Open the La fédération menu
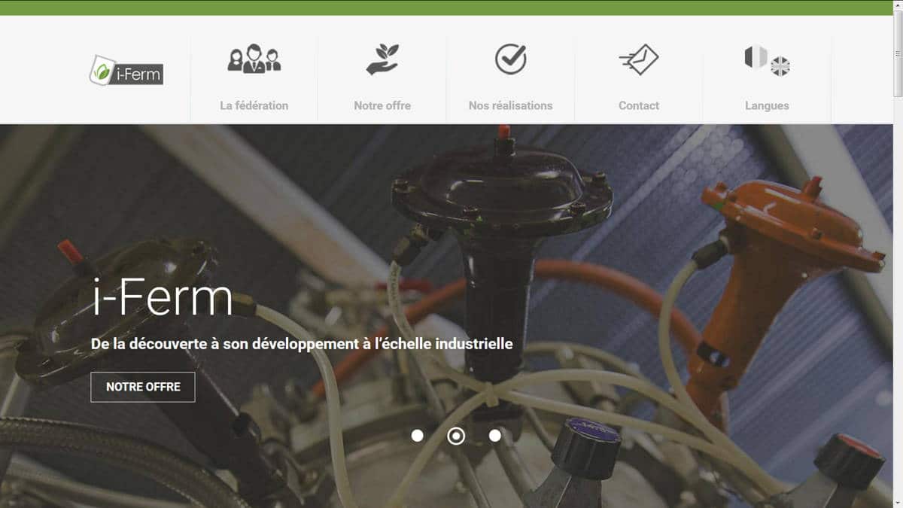The height and width of the screenshot is (508, 903). coord(254,105)
